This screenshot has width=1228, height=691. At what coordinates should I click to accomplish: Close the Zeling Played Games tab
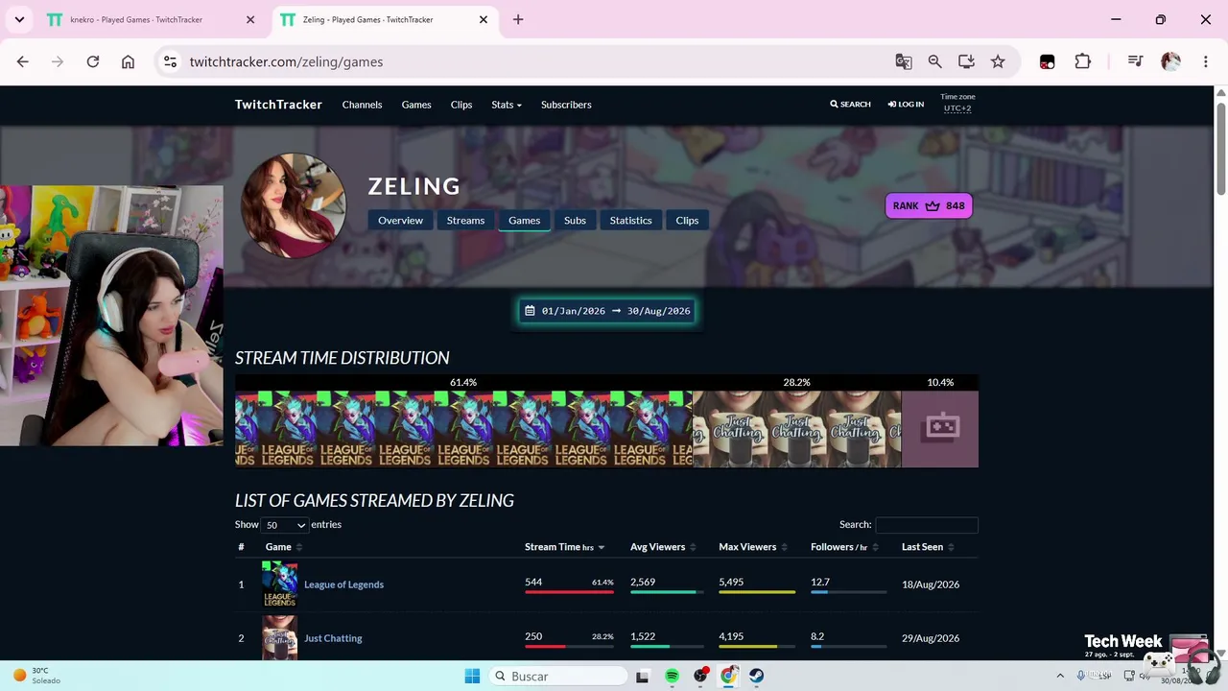484,19
